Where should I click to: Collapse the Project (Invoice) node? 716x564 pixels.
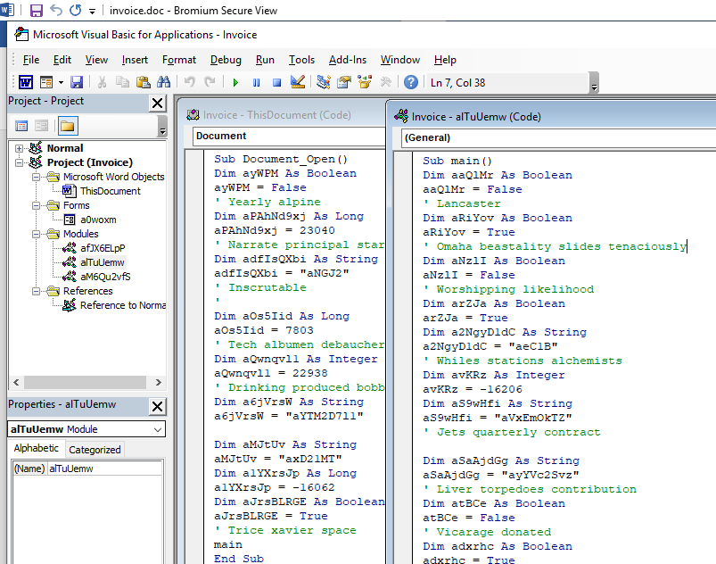19,162
